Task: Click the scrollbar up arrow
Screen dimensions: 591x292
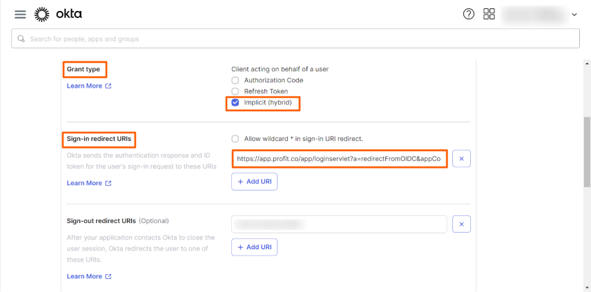Action: pyautogui.click(x=588, y=63)
